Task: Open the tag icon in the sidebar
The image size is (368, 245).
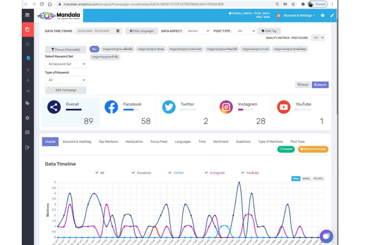Action: click(x=27, y=103)
